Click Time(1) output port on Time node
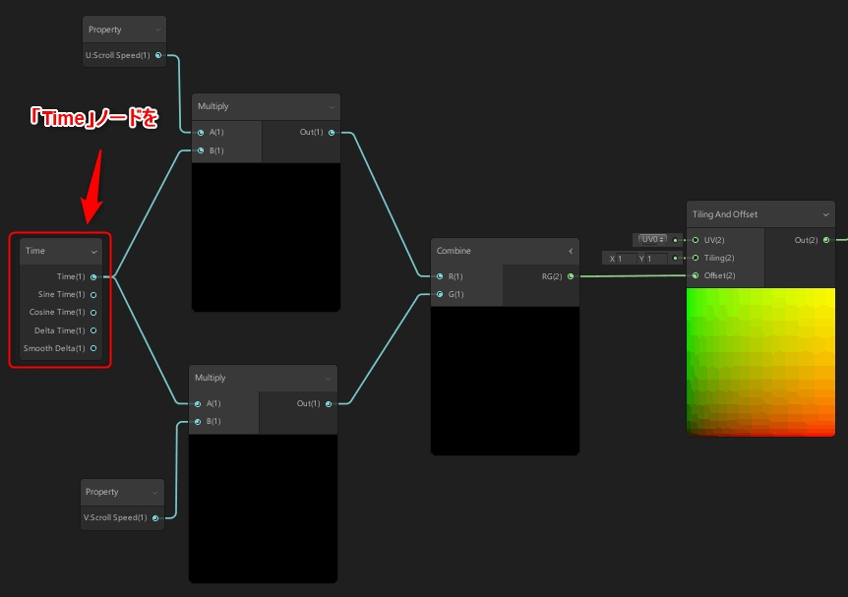This screenshot has width=848, height=597. pyautogui.click(x=93, y=277)
